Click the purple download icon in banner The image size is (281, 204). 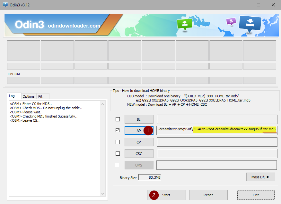click(x=231, y=21)
